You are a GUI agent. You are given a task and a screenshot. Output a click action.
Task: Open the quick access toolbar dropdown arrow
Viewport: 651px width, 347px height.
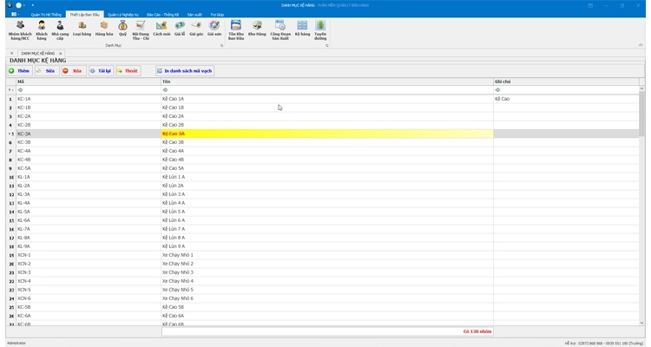(x=33, y=5)
